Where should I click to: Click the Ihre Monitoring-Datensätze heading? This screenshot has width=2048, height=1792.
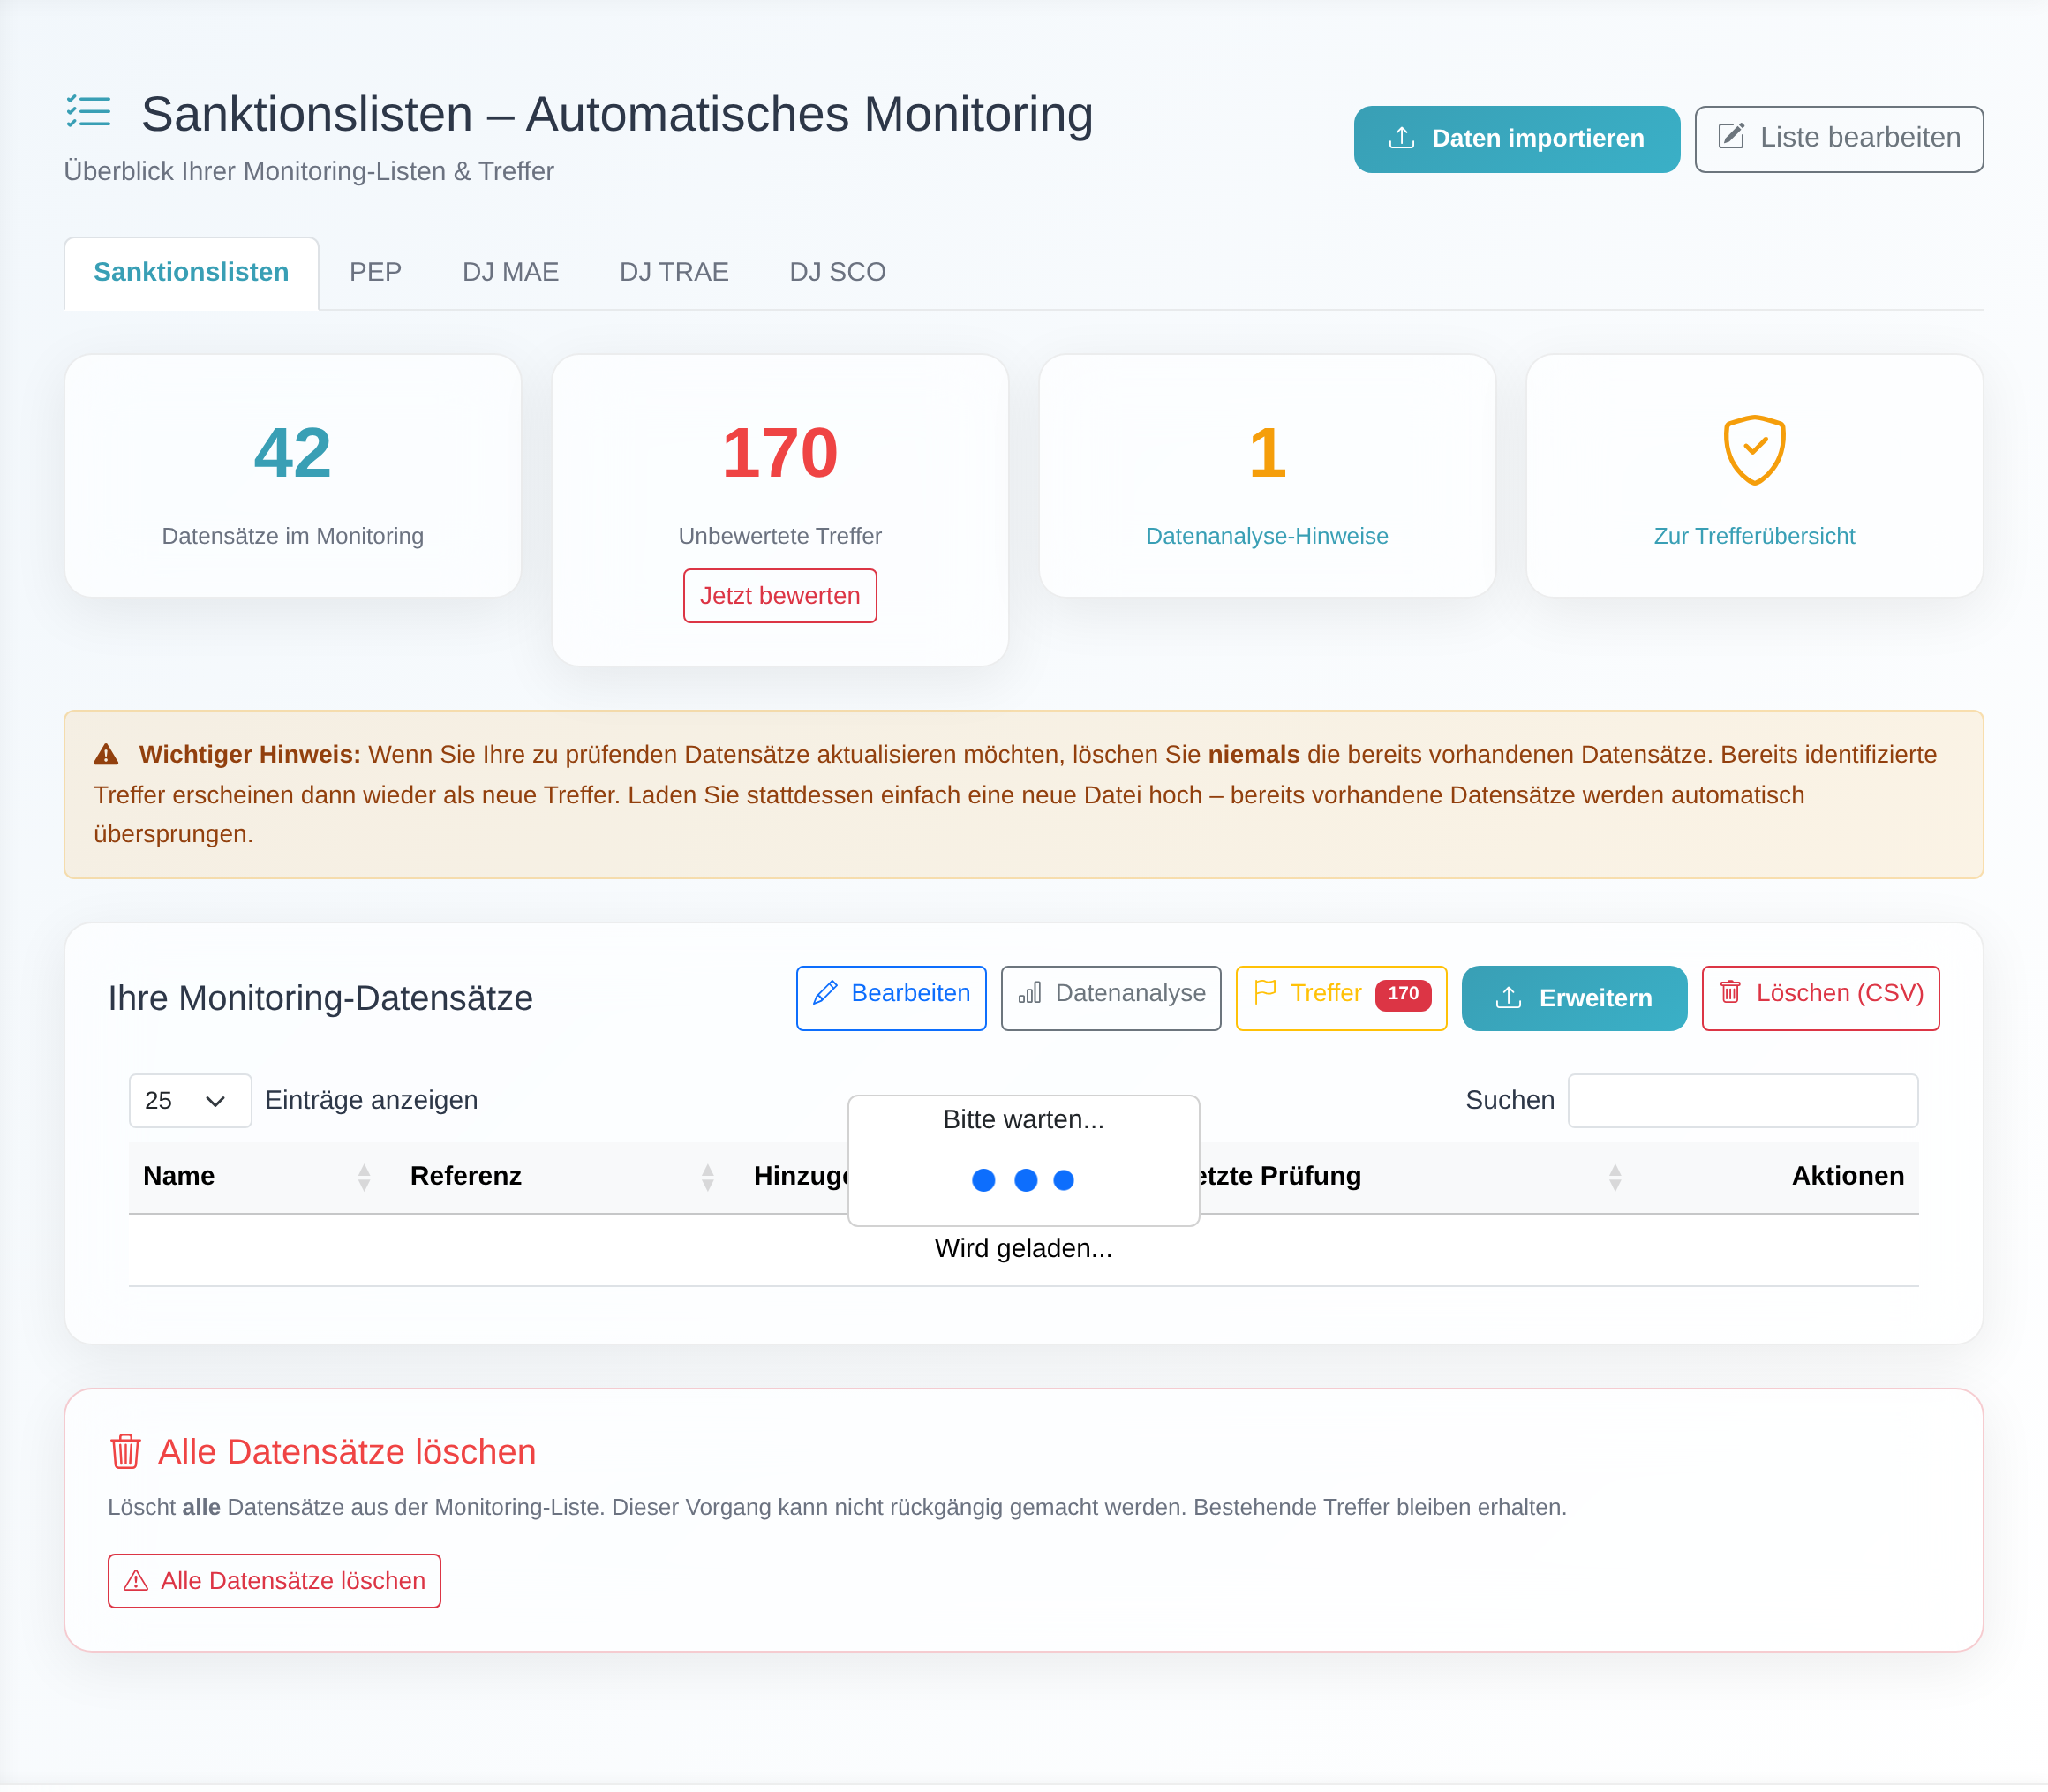[x=320, y=998]
